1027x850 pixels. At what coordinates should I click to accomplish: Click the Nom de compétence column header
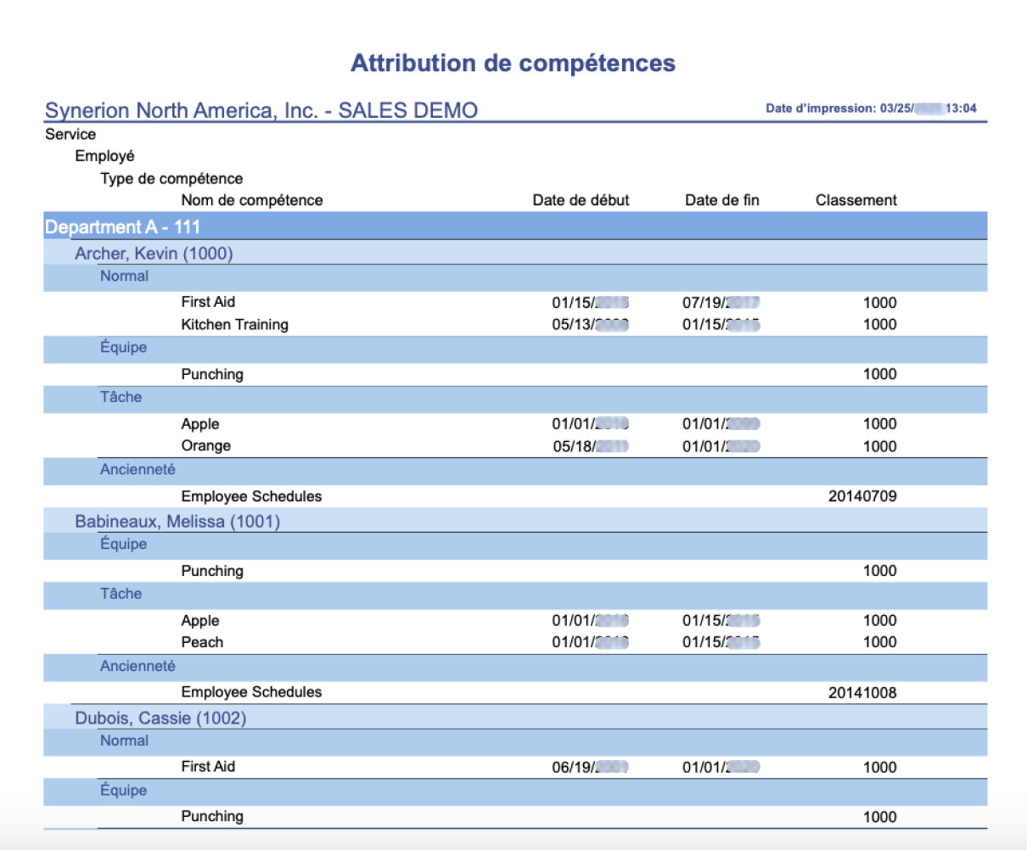tap(252, 200)
